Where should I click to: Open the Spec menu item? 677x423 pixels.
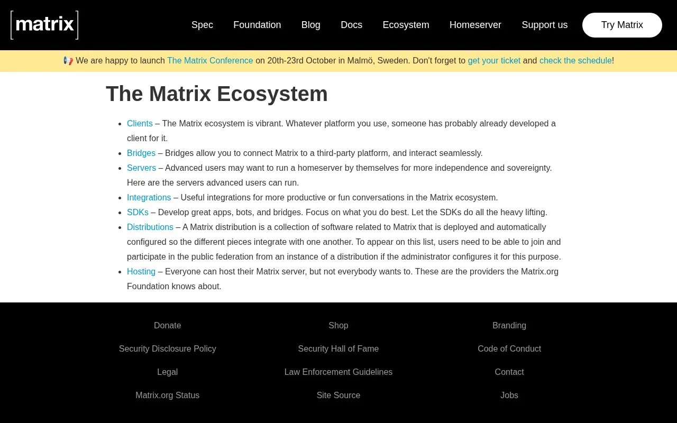202,25
